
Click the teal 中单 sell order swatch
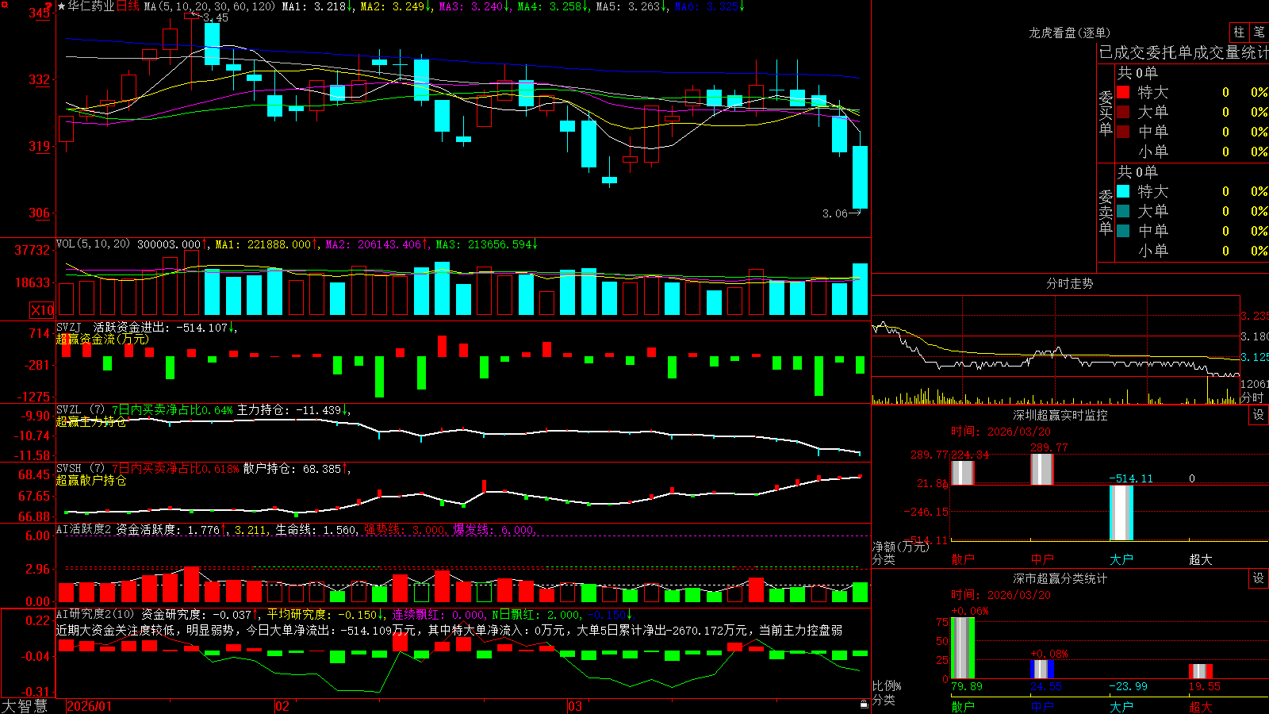tap(1123, 231)
